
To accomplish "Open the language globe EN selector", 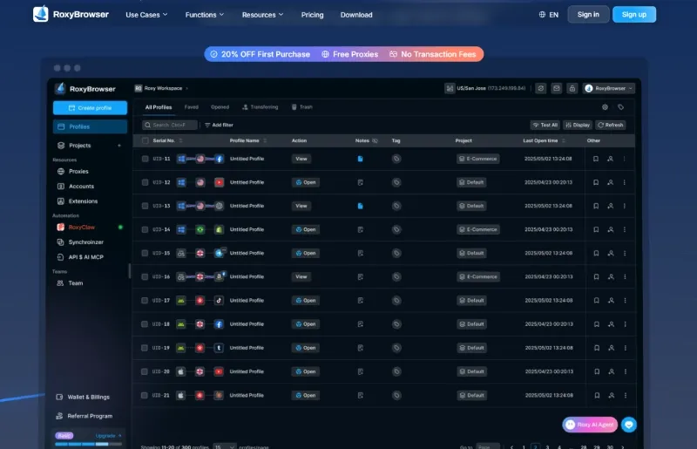I will point(549,15).
